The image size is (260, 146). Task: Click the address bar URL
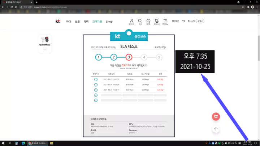(51, 7)
